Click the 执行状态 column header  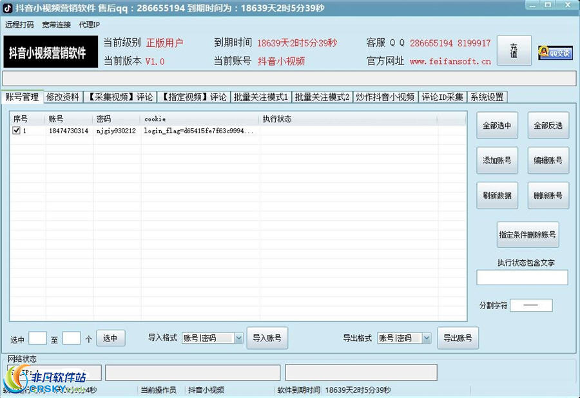[348, 119]
